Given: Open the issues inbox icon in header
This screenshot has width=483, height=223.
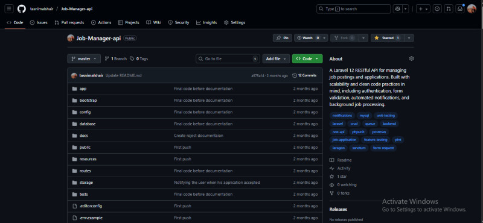Looking at the screenshot, I should click(x=437, y=9).
